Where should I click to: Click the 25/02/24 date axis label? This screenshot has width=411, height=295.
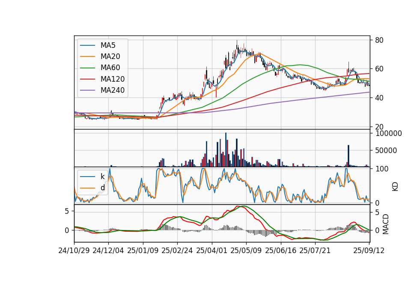coord(177,251)
